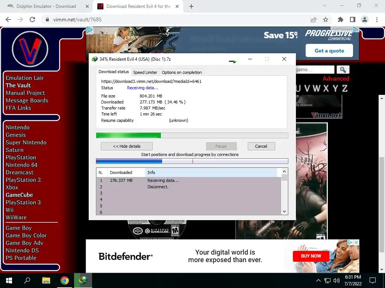Select WiiWare in system list
The image size is (385, 288).
coord(16,217)
